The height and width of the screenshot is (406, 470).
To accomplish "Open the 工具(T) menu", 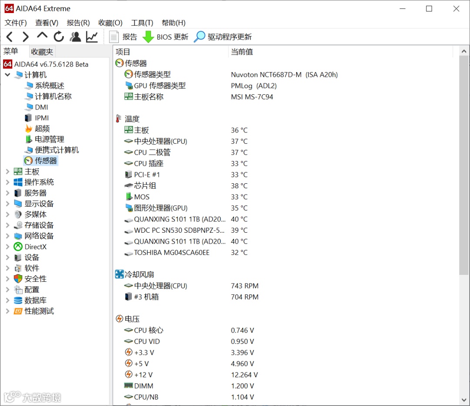I will click(142, 23).
